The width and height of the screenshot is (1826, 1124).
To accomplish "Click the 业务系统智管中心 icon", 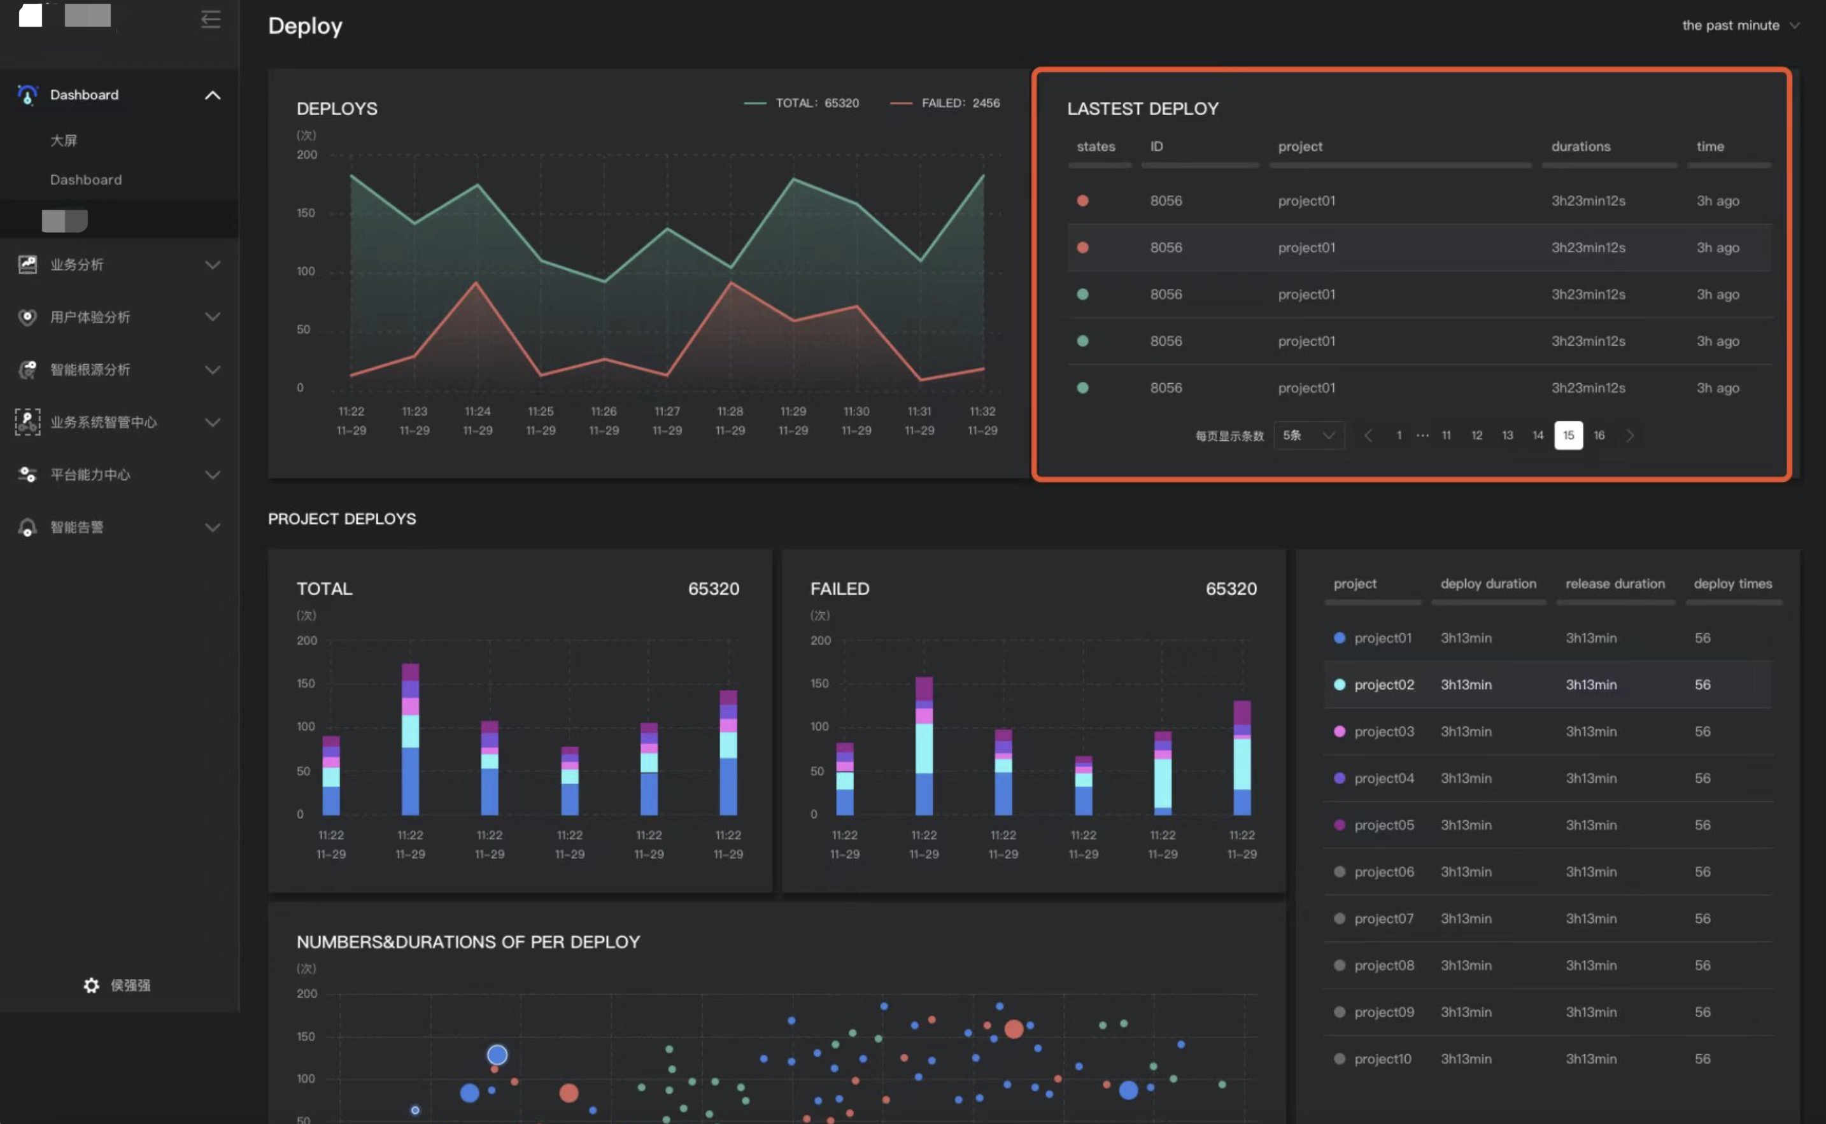I will [x=27, y=421].
